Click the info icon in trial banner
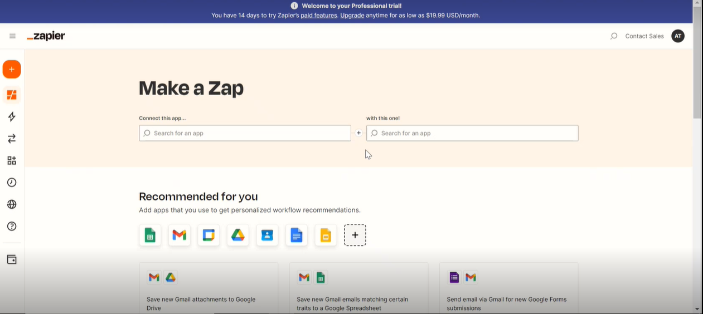Viewport: 703px width, 314px height. click(294, 6)
